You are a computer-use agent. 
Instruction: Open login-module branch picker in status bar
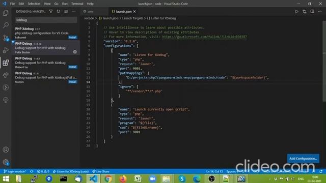(15, 171)
